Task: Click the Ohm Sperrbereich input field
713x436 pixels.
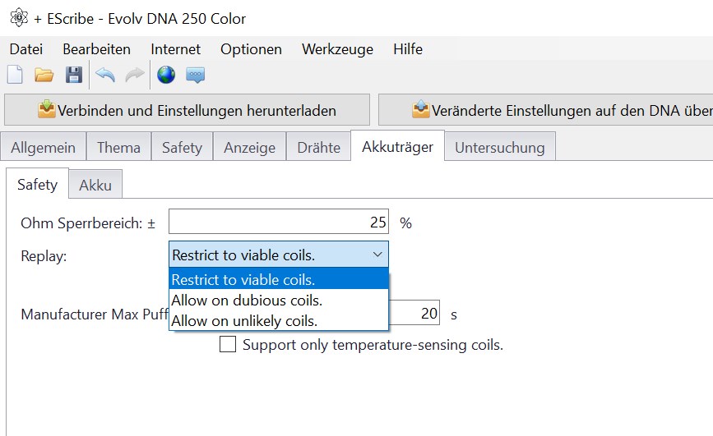Action: [278, 222]
